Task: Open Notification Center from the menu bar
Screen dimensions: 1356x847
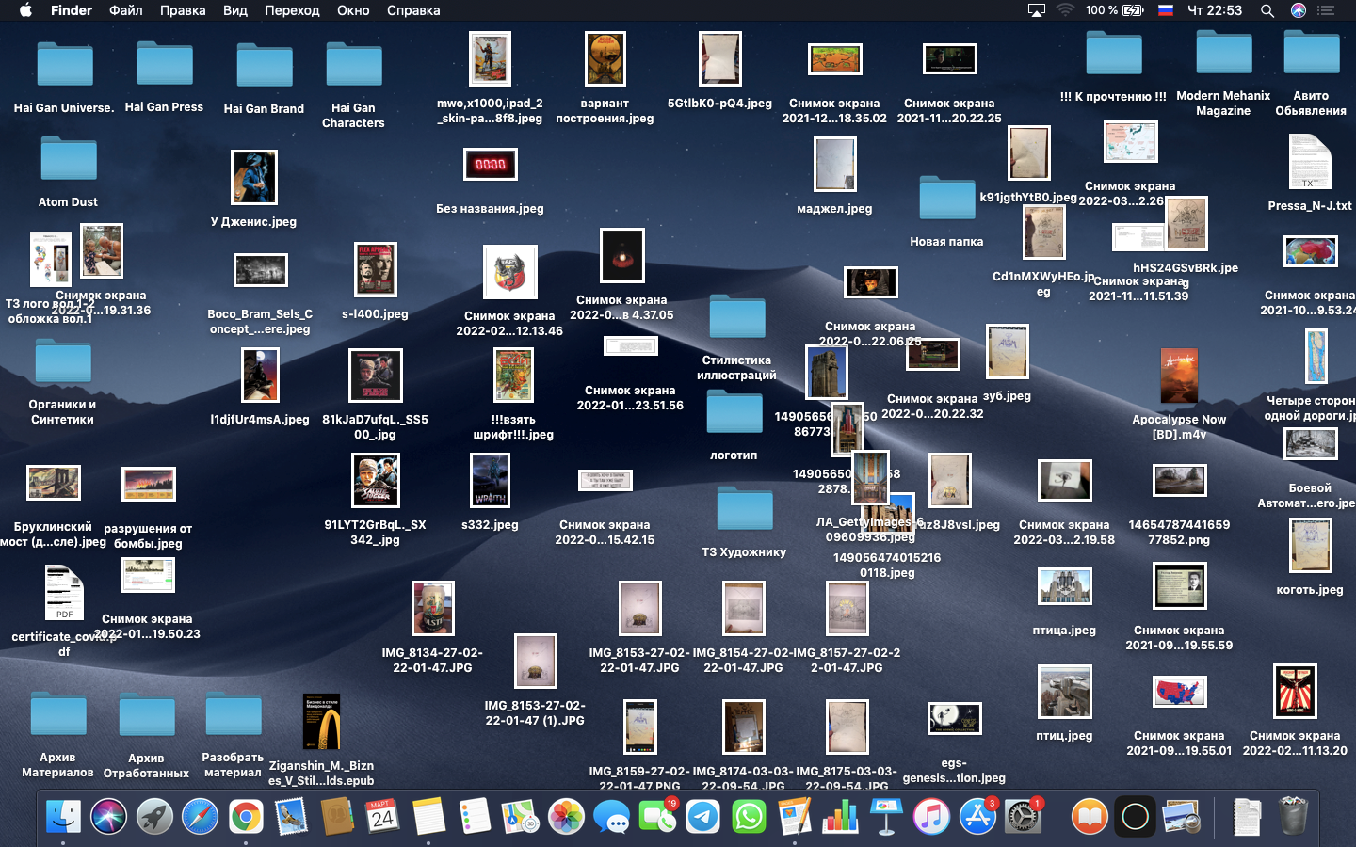Action: [x=1327, y=10]
